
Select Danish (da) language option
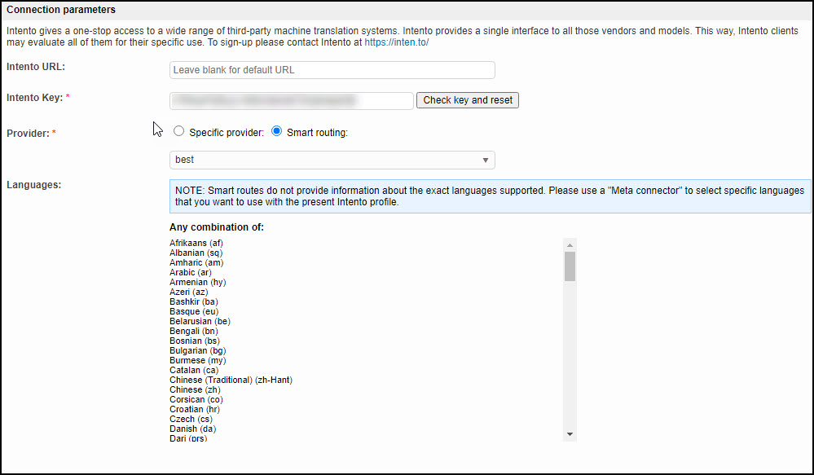pyautogui.click(x=192, y=429)
